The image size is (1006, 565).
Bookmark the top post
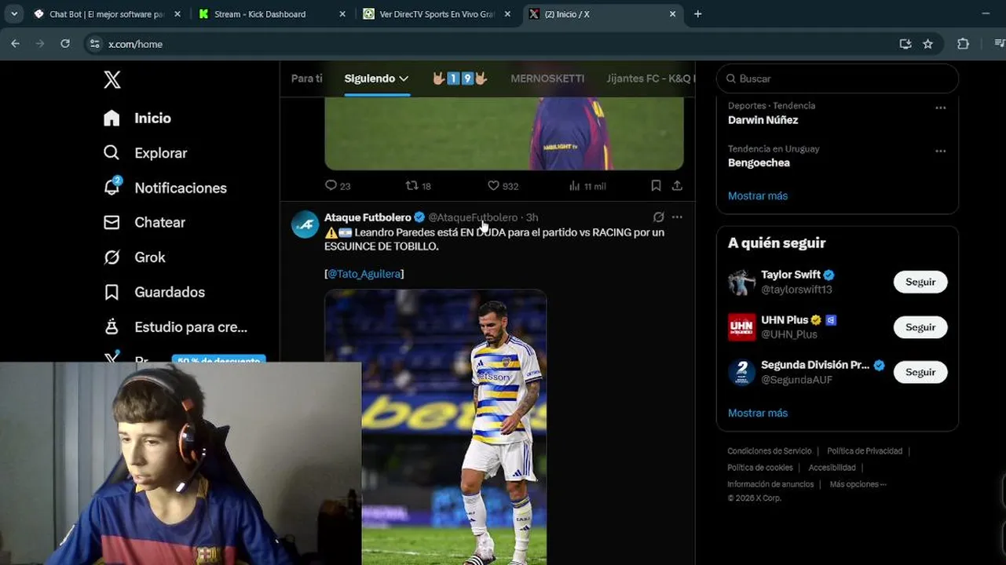656,186
